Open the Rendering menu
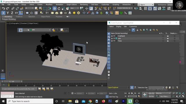186x104 pixels. (84, 5)
